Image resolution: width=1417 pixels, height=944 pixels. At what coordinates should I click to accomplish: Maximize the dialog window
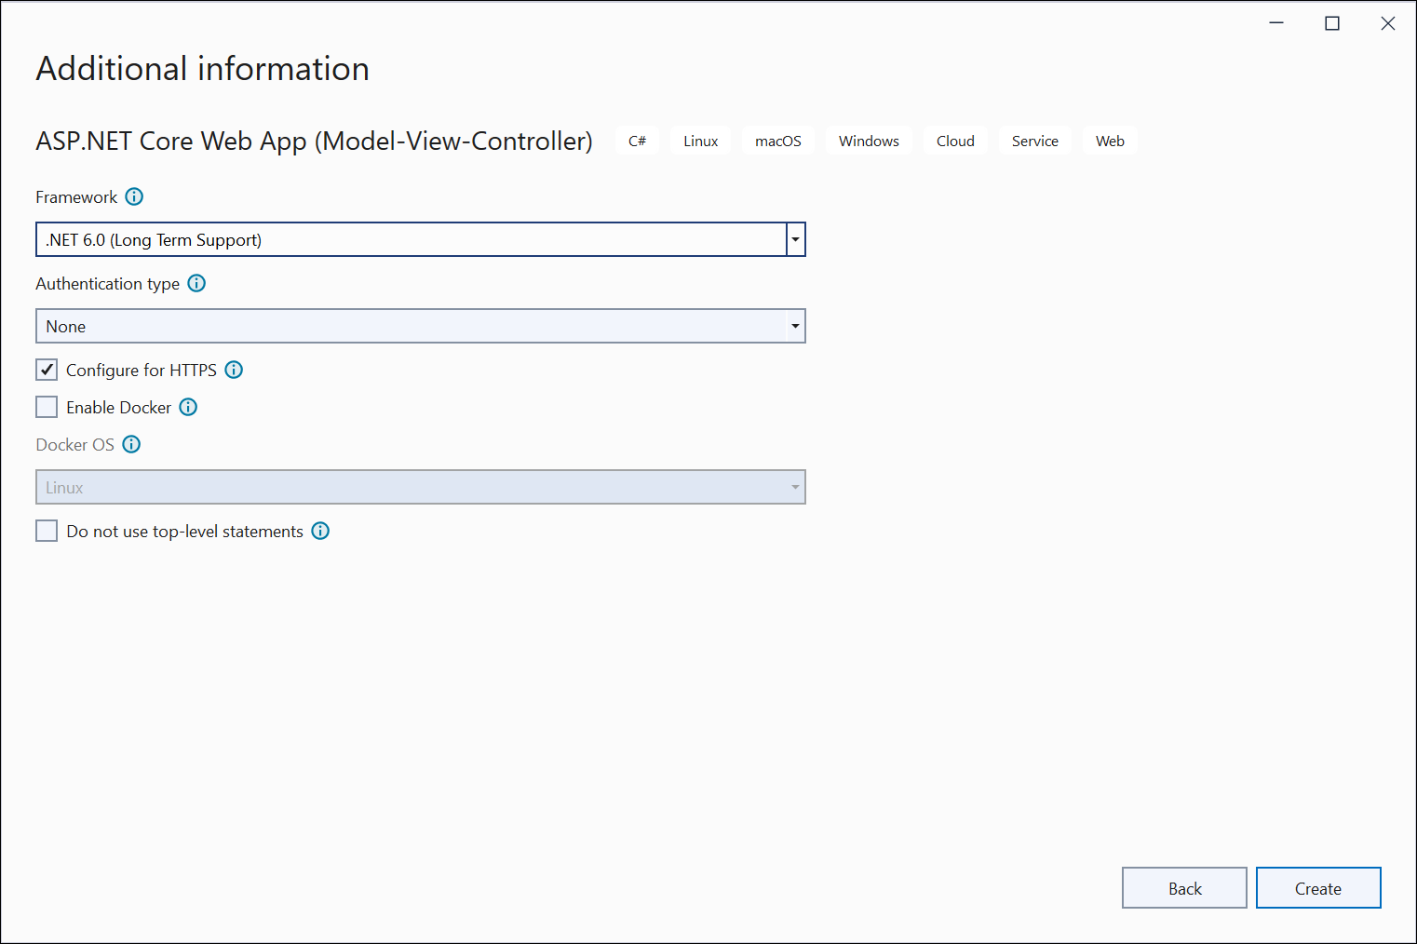tap(1332, 23)
